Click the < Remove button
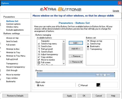This screenshot has height=99, width=122. [x=76, y=56]
